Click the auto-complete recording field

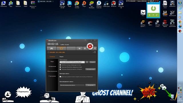click(72, 85)
